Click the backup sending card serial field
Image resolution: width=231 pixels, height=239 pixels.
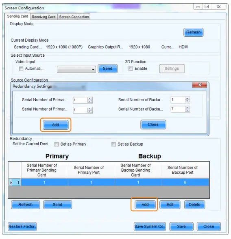click(178, 100)
